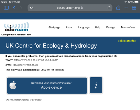Click the UK Centre for Ecology & Hydrology heading
140x110 pixels.
click(x=51, y=46)
